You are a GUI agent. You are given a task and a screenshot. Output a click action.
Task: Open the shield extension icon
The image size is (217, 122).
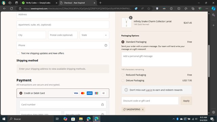[157, 8]
